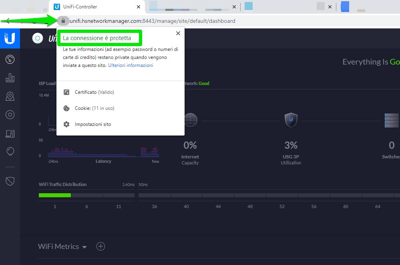The height and width of the screenshot is (265, 400).
Task: Open the shield icon in sidebar
Action: [10, 181]
